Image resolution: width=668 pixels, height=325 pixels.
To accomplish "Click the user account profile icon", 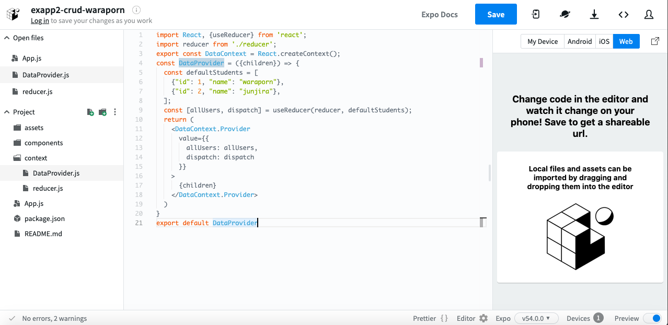I will tap(649, 15).
